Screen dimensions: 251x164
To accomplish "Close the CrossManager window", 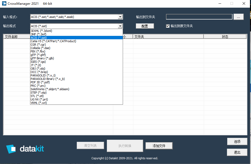I will tap(244, 3).
